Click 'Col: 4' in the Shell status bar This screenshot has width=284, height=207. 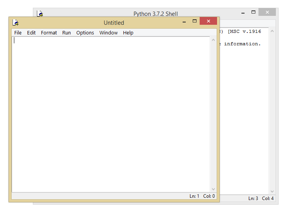(268, 198)
